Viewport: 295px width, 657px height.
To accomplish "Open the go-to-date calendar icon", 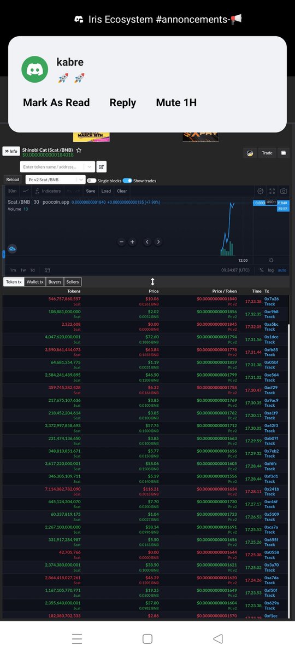I will coord(48,270).
